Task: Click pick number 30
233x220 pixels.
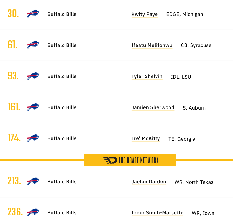Action: (13, 14)
